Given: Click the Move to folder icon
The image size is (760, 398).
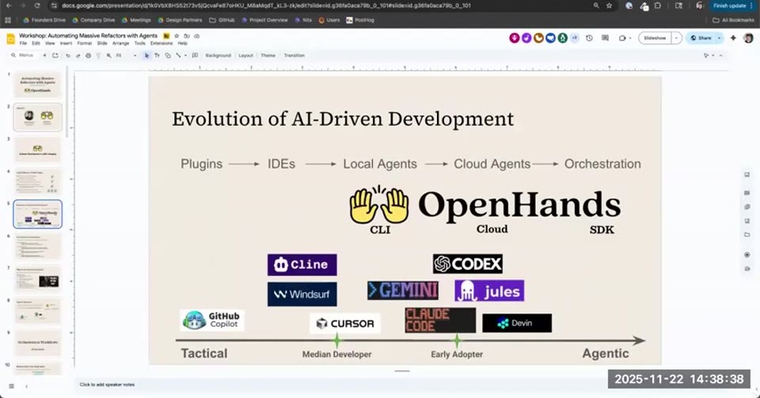Looking at the screenshot, I should point(187,36).
